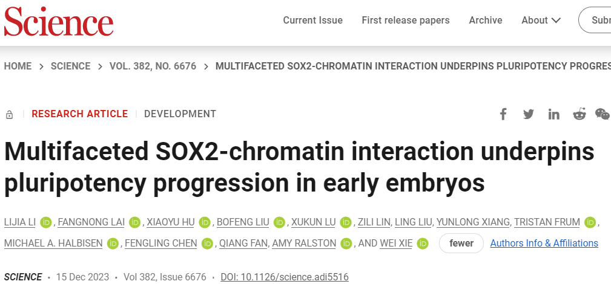Open Amy Ralston's ORCID icon
The height and width of the screenshot is (284, 611).
click(347, 244)
